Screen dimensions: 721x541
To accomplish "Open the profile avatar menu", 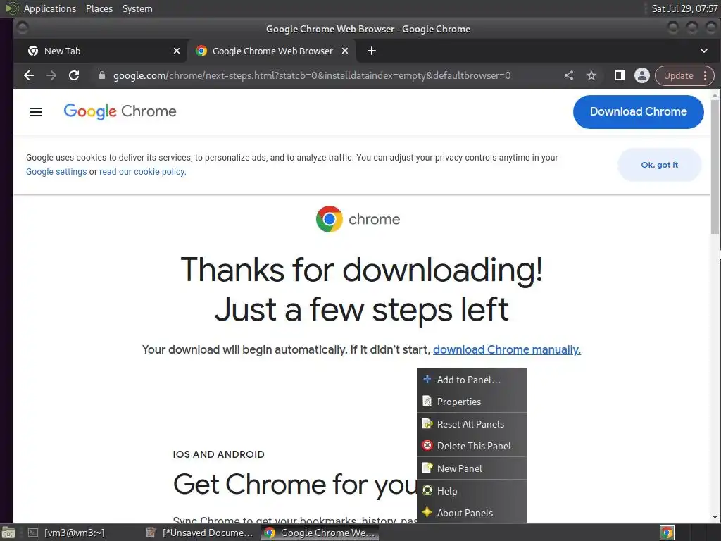I will pos(642,75).
